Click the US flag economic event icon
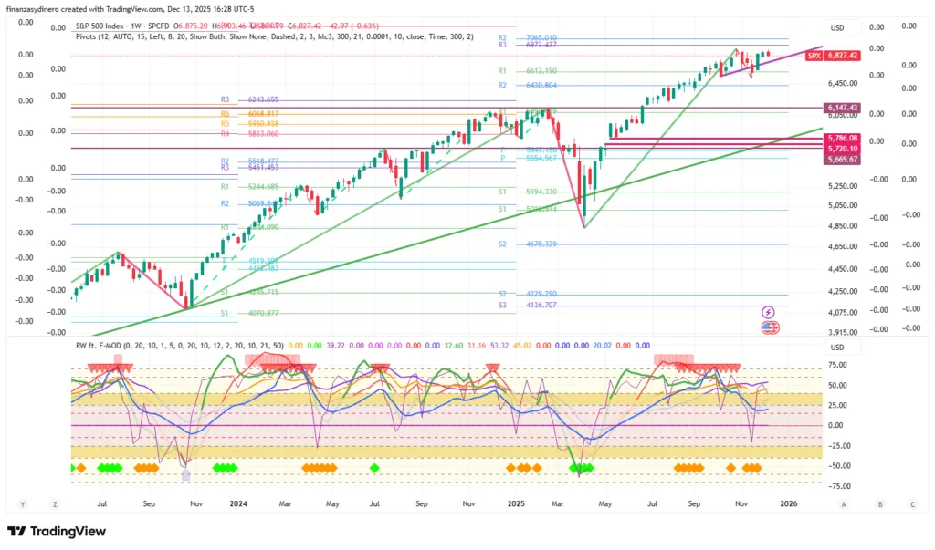The image size is (935, 550). click(x=768, y=327)
